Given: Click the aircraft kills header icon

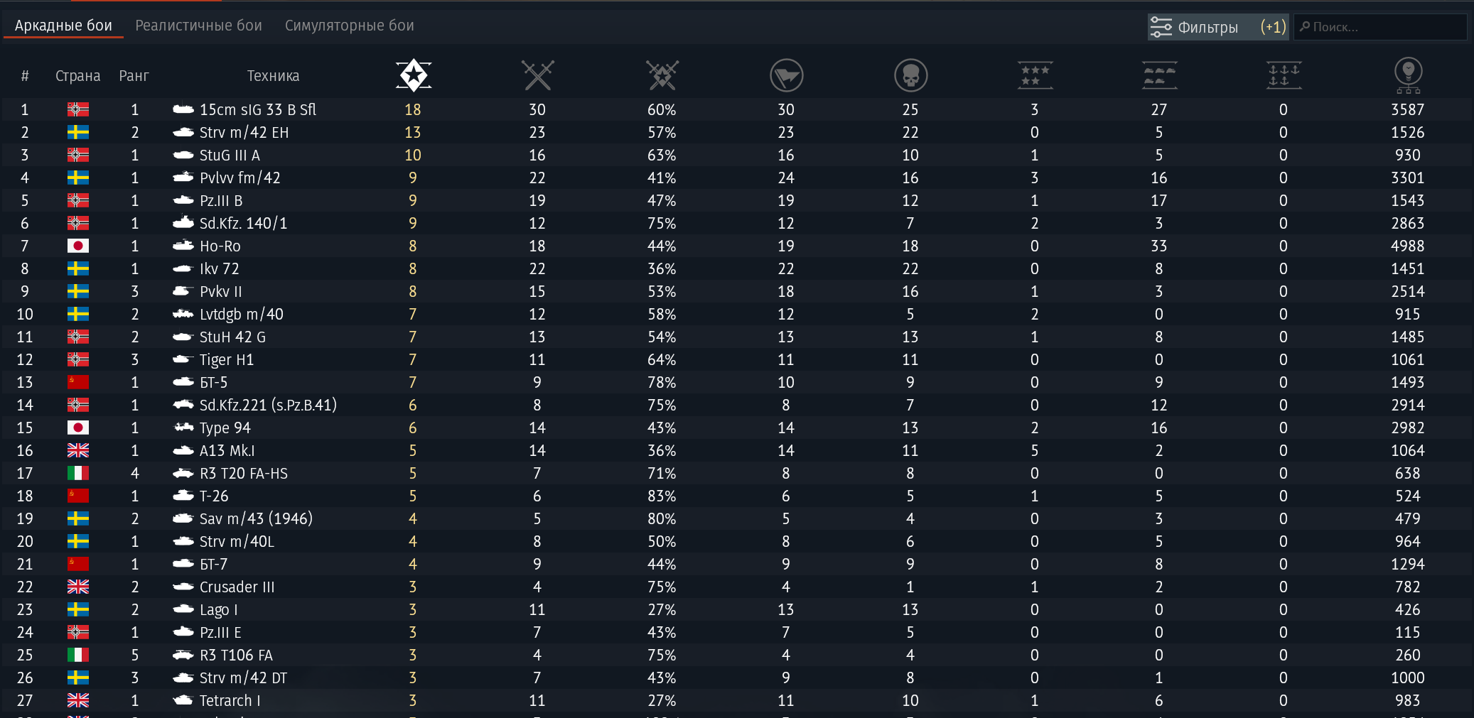Looking at the screenshot, I should click(x=1159, y=75).
